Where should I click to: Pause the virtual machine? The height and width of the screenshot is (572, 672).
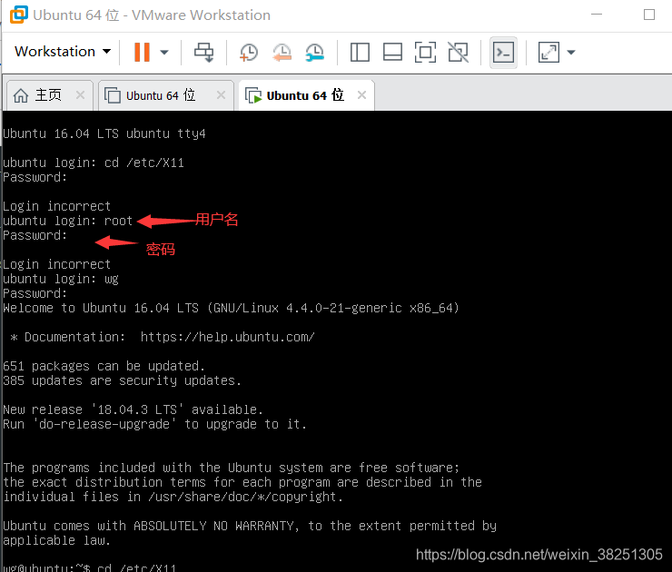click(142, 53)
